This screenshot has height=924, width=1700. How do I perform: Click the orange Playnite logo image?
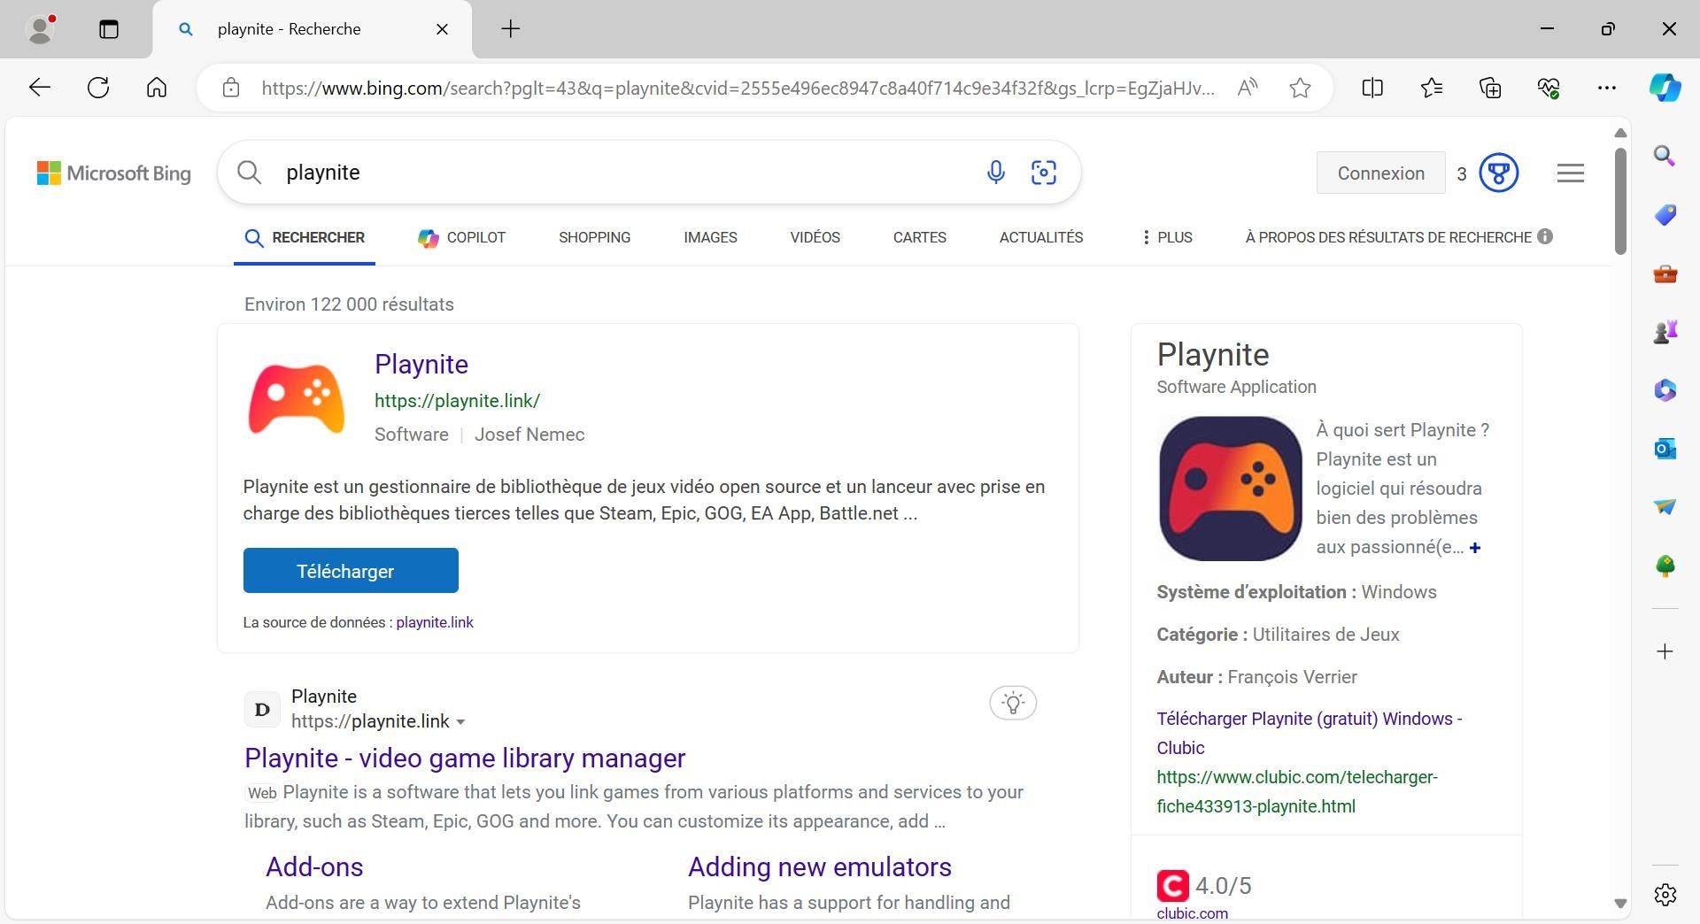pos(297,399)
